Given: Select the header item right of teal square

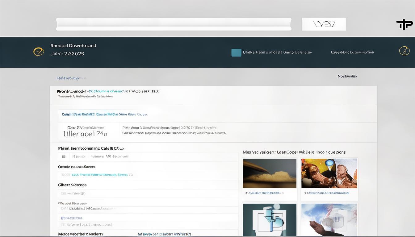Looking at the screenshot, I should click(x=277, y=52).
